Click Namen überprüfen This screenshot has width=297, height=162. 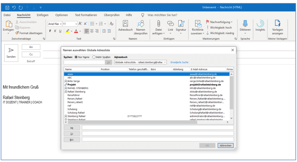[141, 28]
